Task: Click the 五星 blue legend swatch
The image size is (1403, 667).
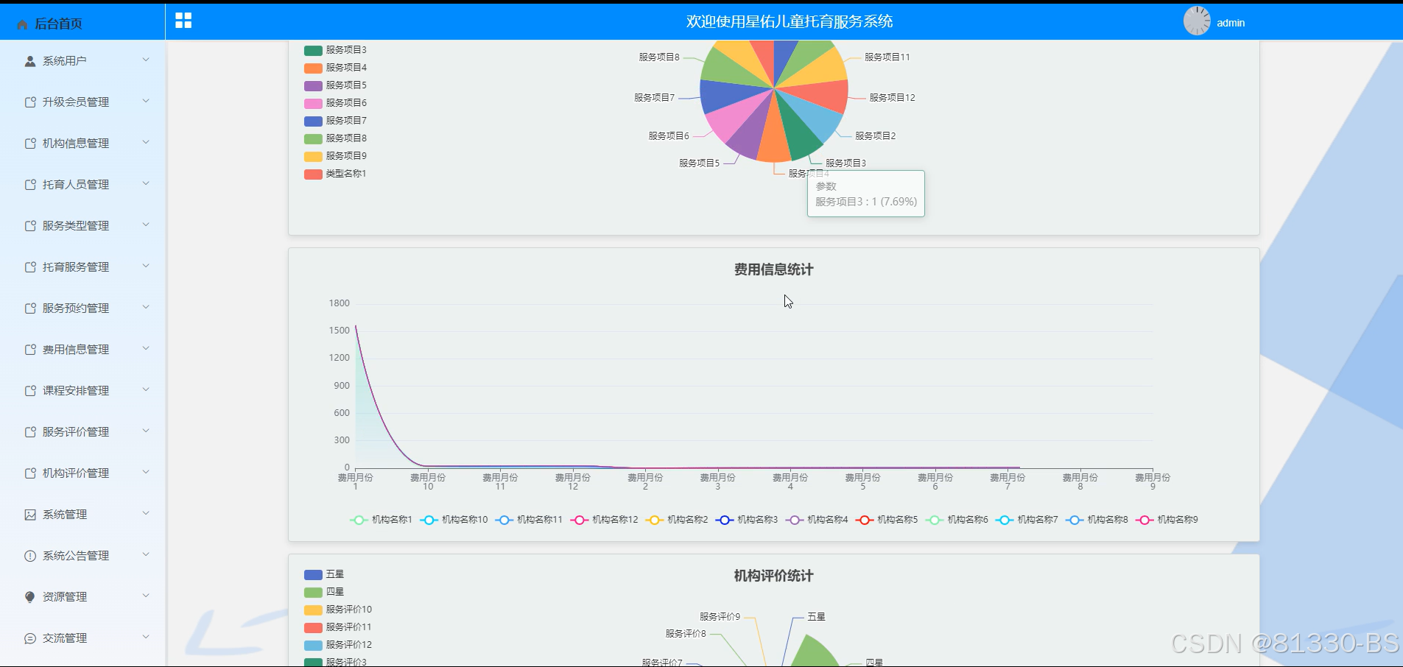Action: tap(313, 574)
